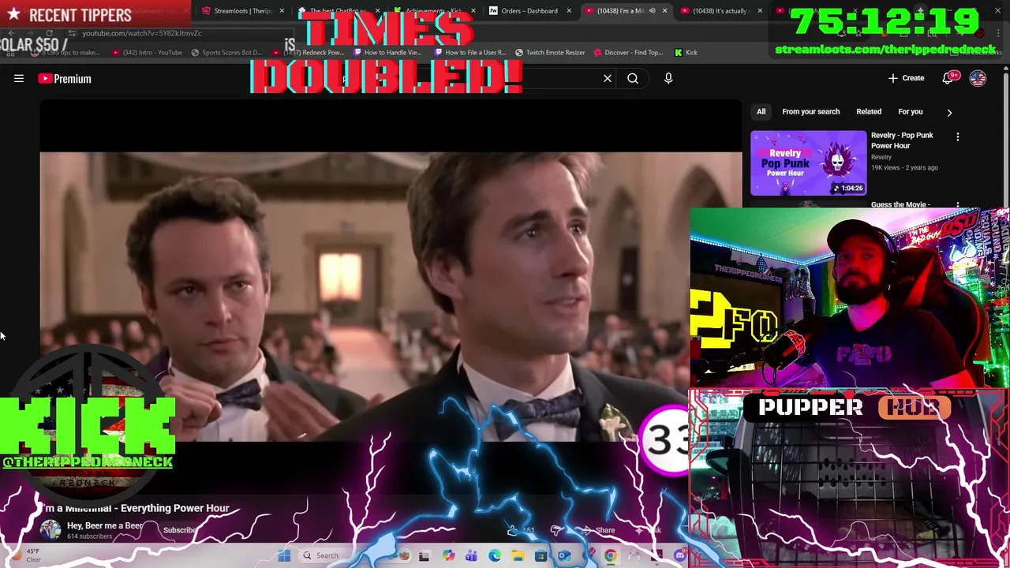Open the Sports Scores Bot bookmark

(x=226, y=53)
